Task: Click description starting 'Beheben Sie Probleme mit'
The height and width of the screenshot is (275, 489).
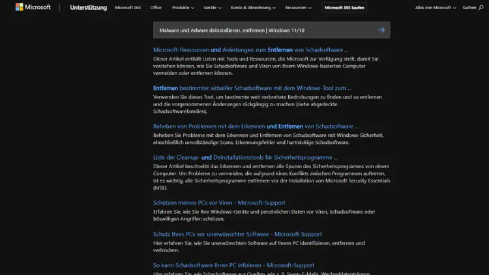Action: tap(268, 139)
